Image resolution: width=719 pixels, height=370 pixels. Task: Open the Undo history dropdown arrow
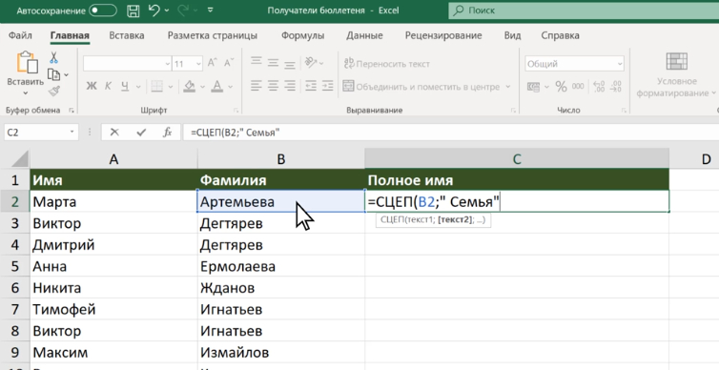click(167, 10)
